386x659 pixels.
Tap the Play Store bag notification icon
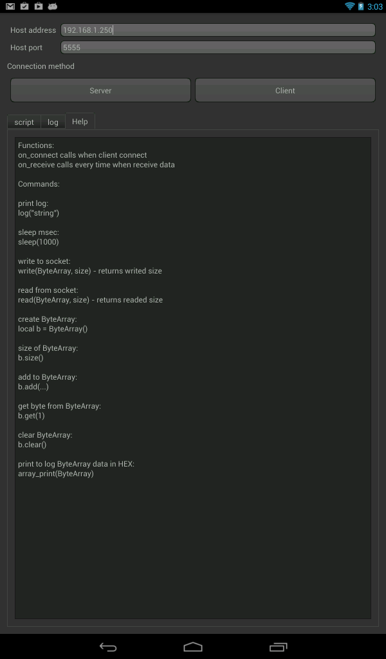39,6
